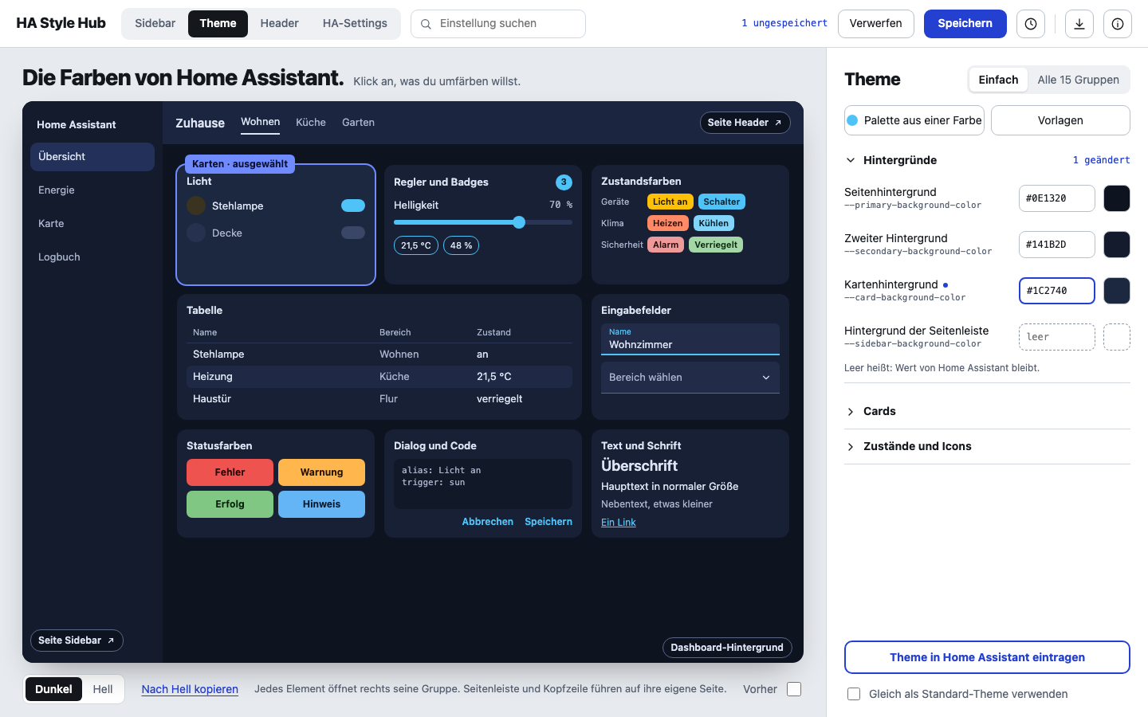The height and width of the screenshot is (717, 1148).
Task: Open the Zweiter Hintergrund color swatch
Action: click(x=1117, y=245)
